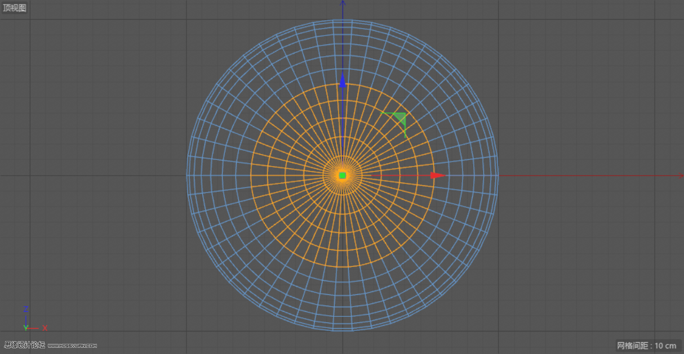Click the green square color swatch at center

[342, 175]
